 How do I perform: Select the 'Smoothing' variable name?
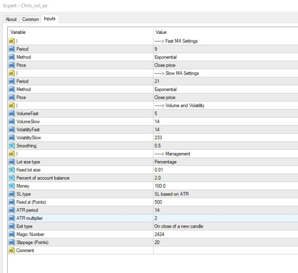(26, 146)
